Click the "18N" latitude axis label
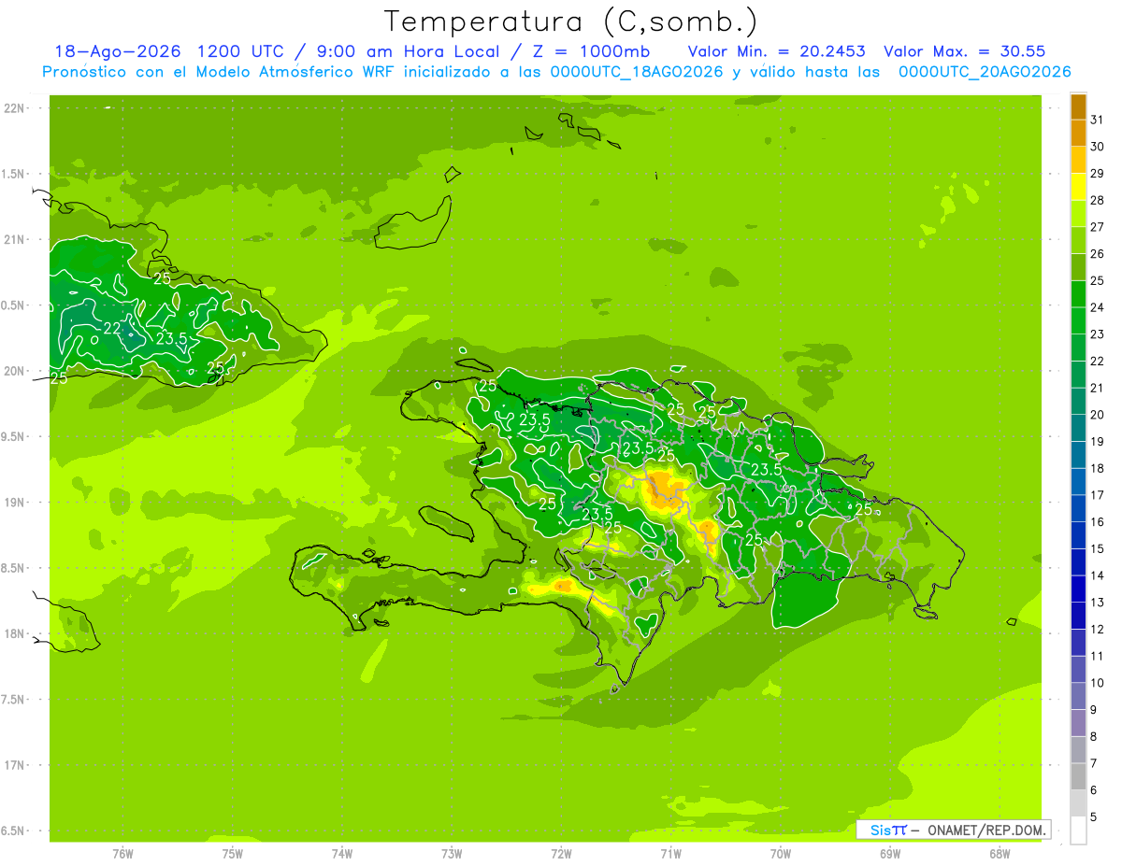1122x866 pixels. (15, 634)
